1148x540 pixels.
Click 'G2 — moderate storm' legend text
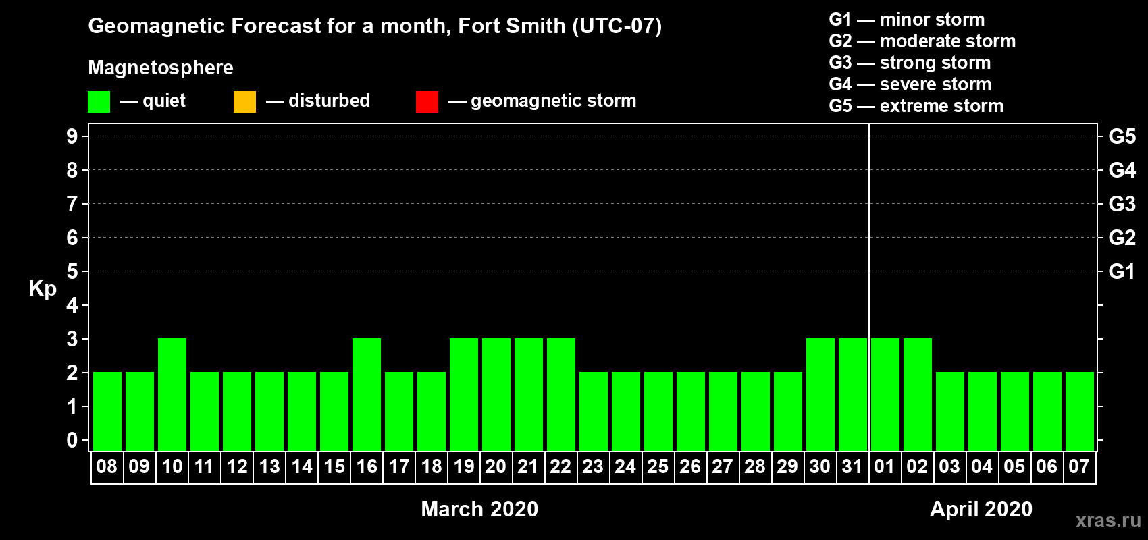pyautogui.click(x=922, y=41)
